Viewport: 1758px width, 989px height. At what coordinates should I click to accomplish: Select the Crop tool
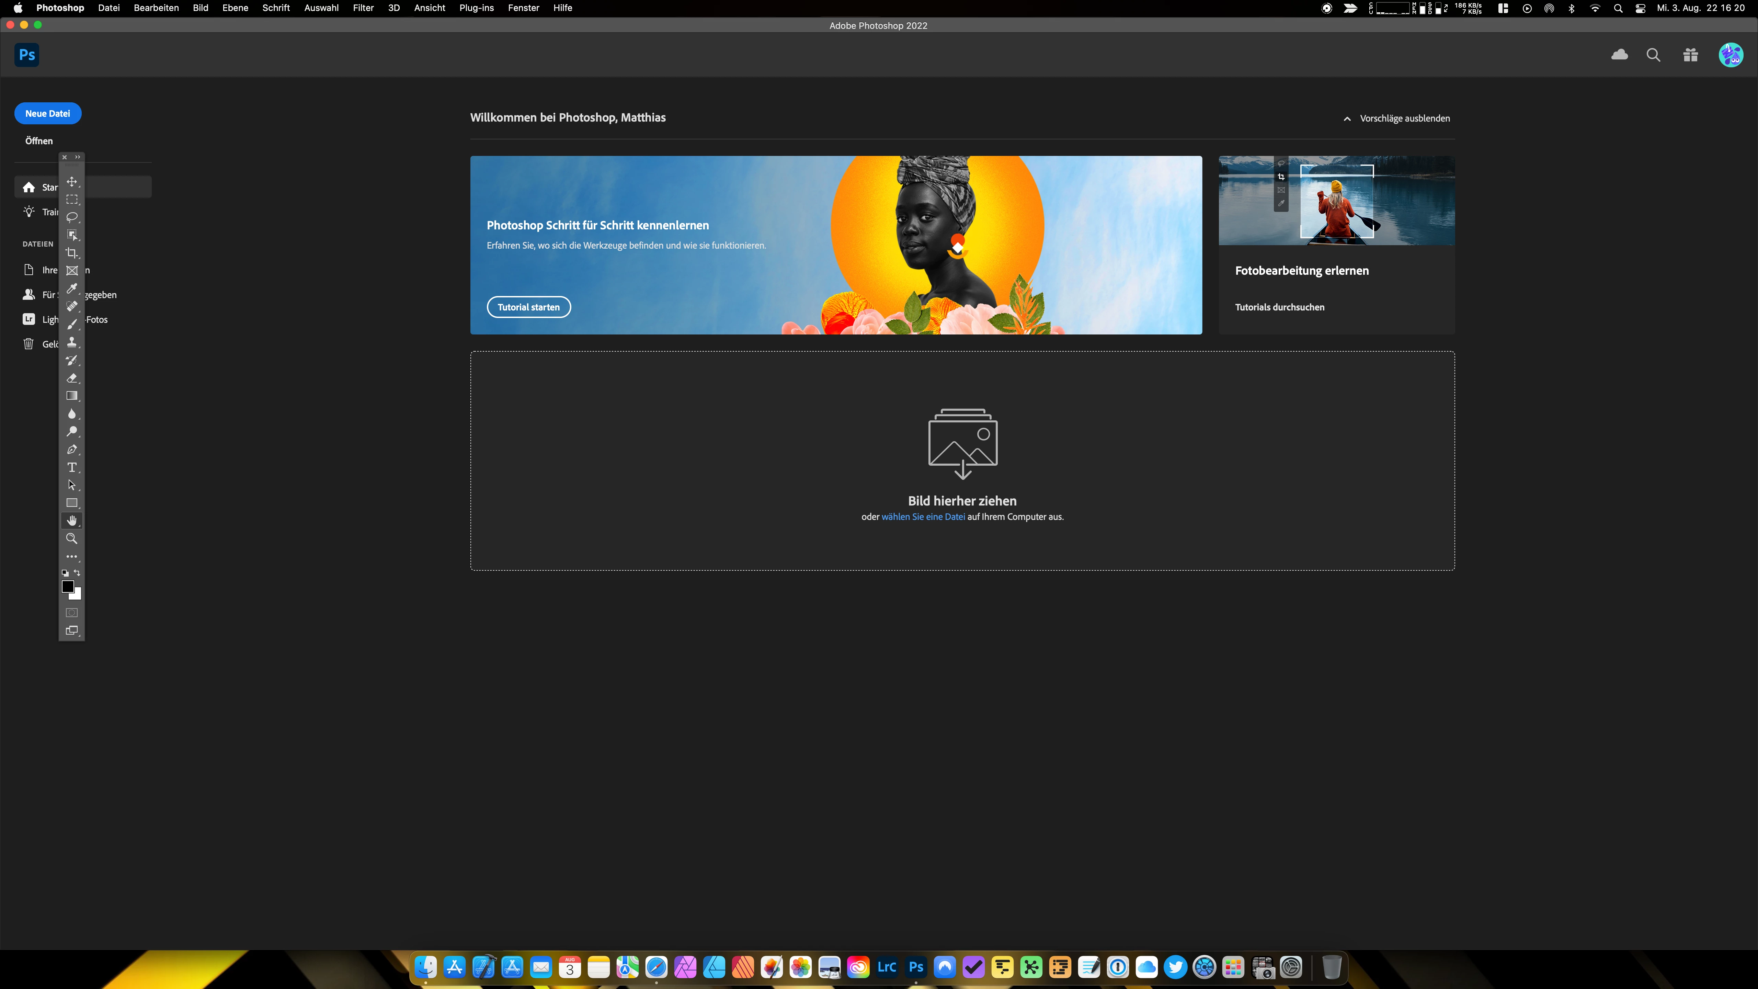[72, 252]
